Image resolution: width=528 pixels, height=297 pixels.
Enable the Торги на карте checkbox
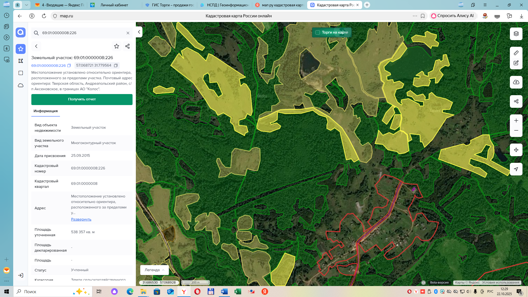click(318, 32)
